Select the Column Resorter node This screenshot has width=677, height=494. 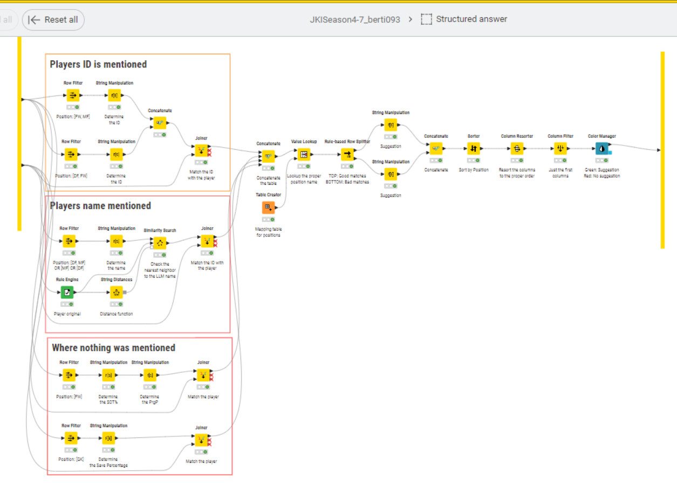517,148
